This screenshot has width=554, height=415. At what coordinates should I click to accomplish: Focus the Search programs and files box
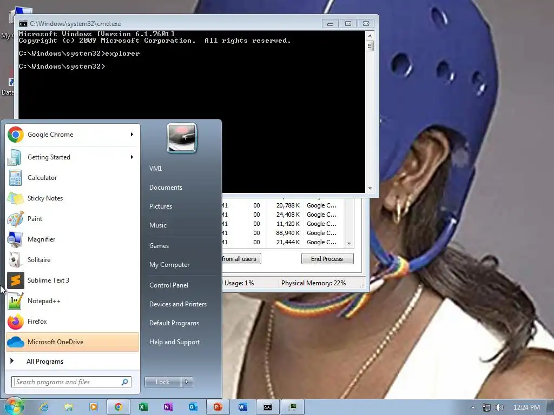pos(71,382)
